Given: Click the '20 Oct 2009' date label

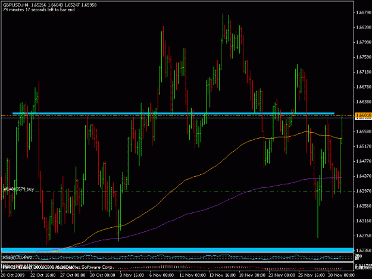Looking at the screenshot, I should pos(12,275).
